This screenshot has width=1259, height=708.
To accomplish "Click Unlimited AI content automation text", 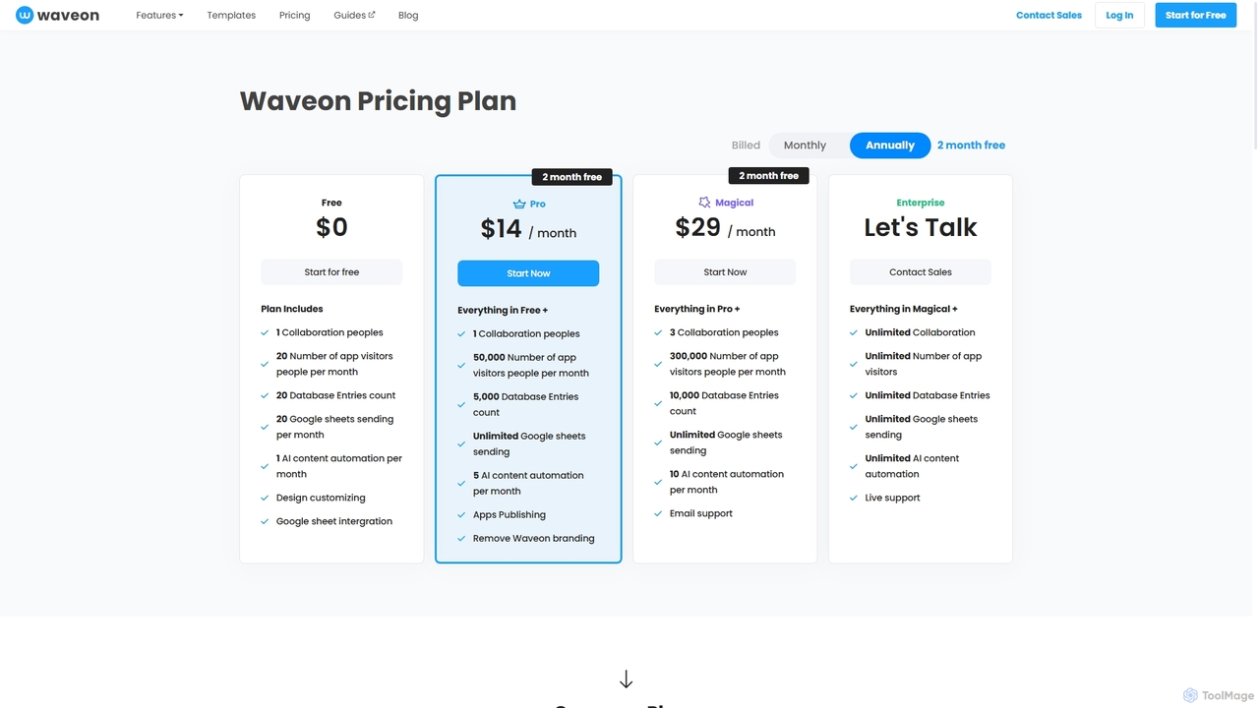I will (x=912, y=466).
